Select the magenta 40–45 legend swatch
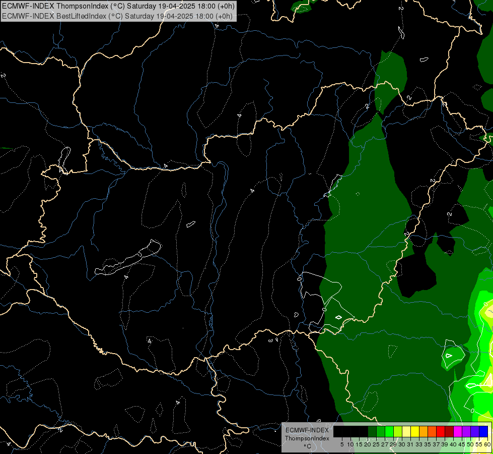Viewport: 493px width, 454px height. click(458, 431)
